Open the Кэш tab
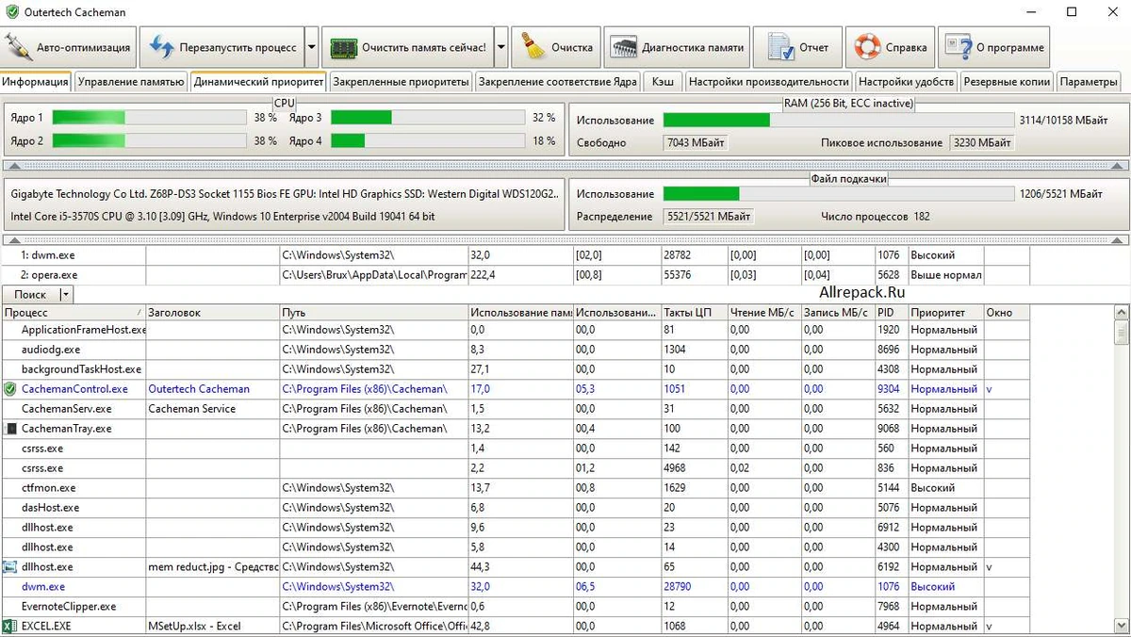This screenshot has height=637, width=1131. (x=663, y=82)
